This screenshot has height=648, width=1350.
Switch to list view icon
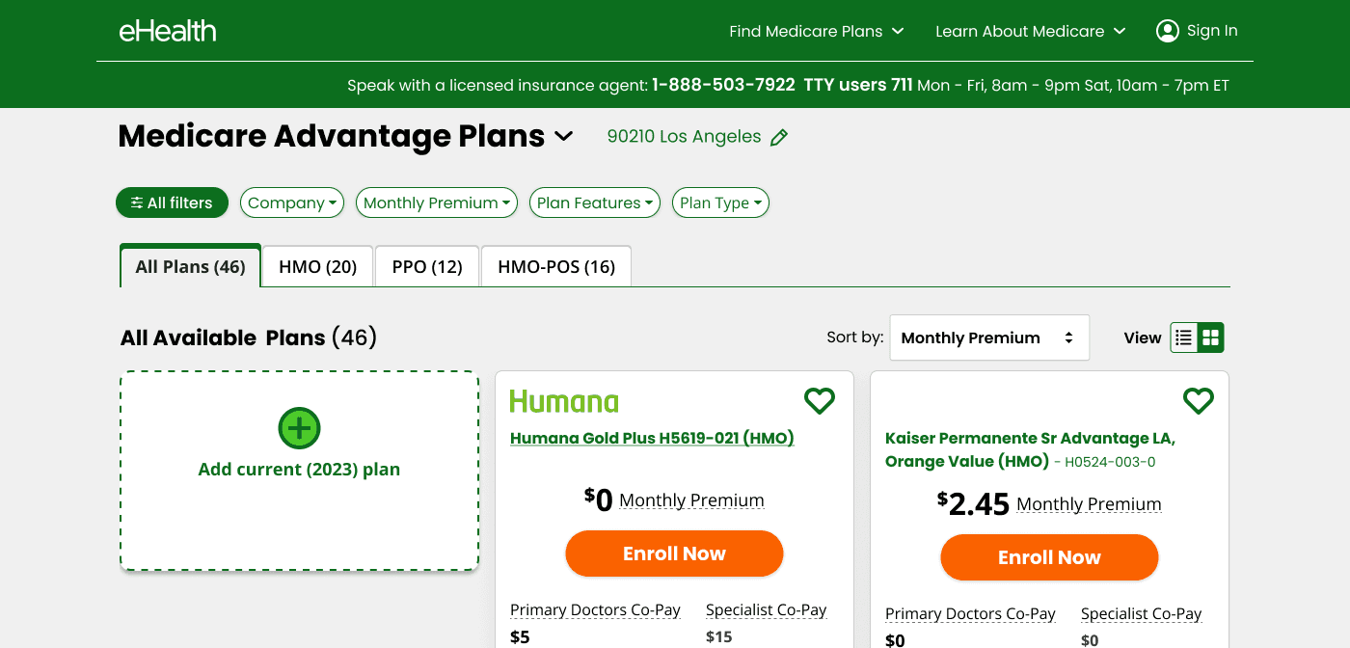click(x=1184, y=337)
